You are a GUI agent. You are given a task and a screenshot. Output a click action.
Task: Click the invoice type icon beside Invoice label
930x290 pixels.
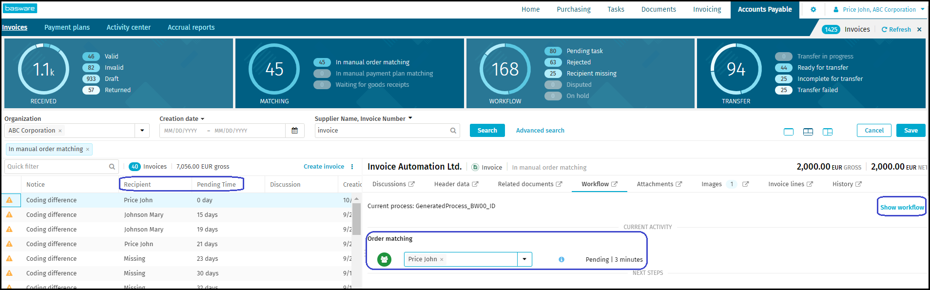(x=475, y=167)
